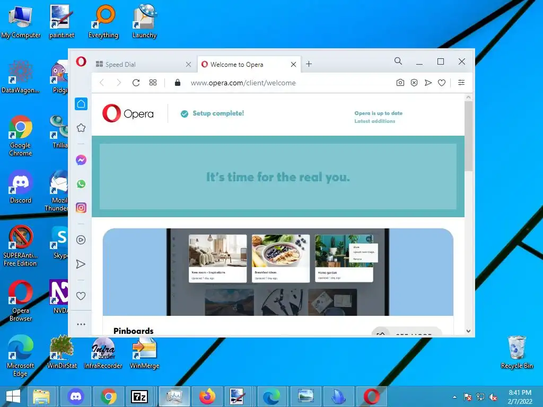This screenshot has height=407, width=543.
Task: Click the Pinboards heading text
Action: click(133, 331)
